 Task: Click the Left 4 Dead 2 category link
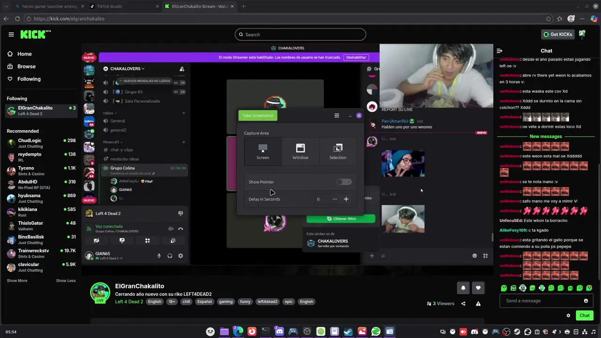tap(129, 301)
